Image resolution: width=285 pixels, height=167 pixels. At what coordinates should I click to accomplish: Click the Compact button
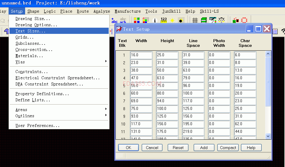click(x=228, y=148)
